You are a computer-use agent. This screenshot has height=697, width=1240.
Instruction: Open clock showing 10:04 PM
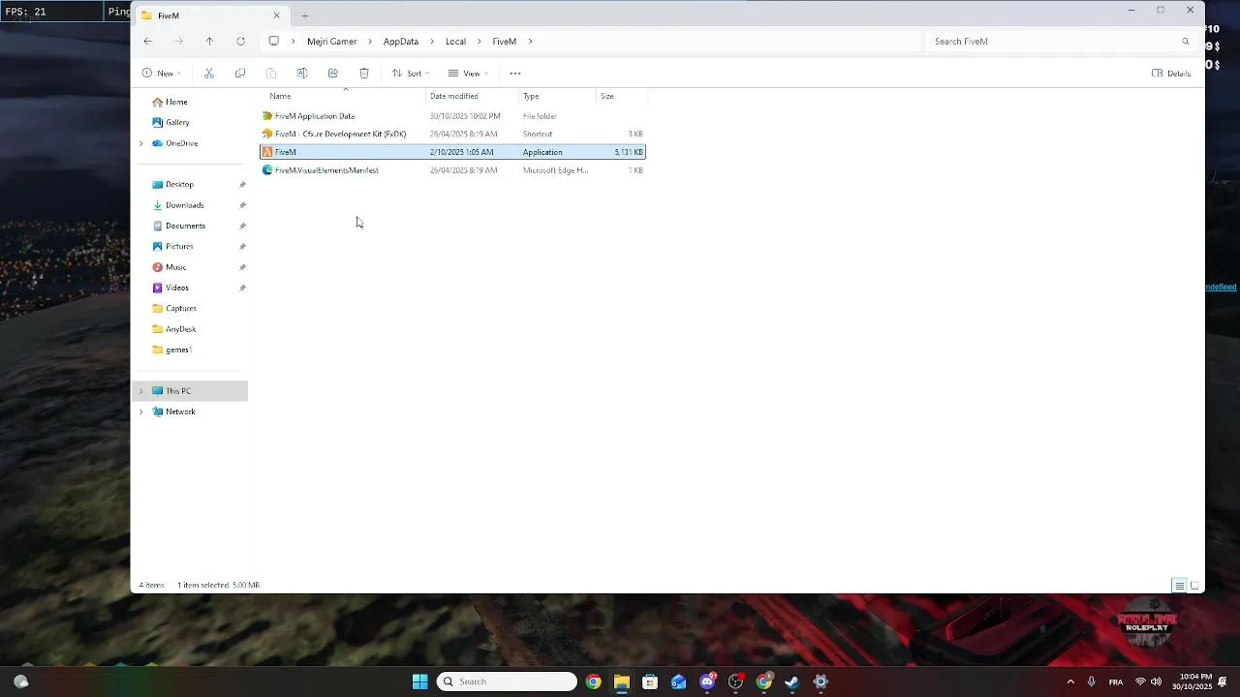click(1192, 682)
